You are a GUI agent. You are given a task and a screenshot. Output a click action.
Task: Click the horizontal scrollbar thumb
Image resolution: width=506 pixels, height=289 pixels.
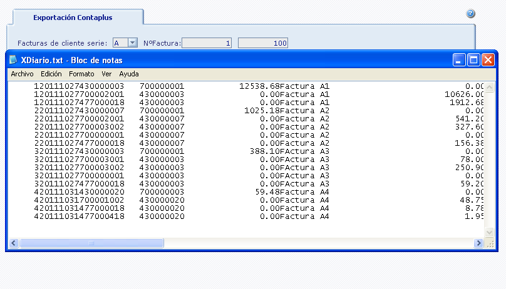tap(91, 243)
